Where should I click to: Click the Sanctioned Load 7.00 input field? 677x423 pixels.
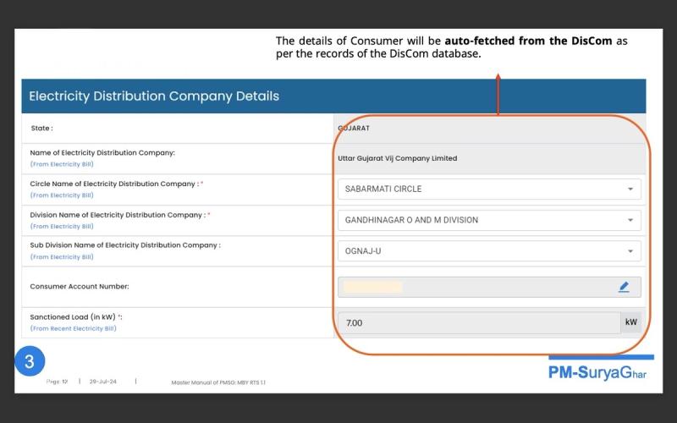pyautogui.click(x=479, y=323)
